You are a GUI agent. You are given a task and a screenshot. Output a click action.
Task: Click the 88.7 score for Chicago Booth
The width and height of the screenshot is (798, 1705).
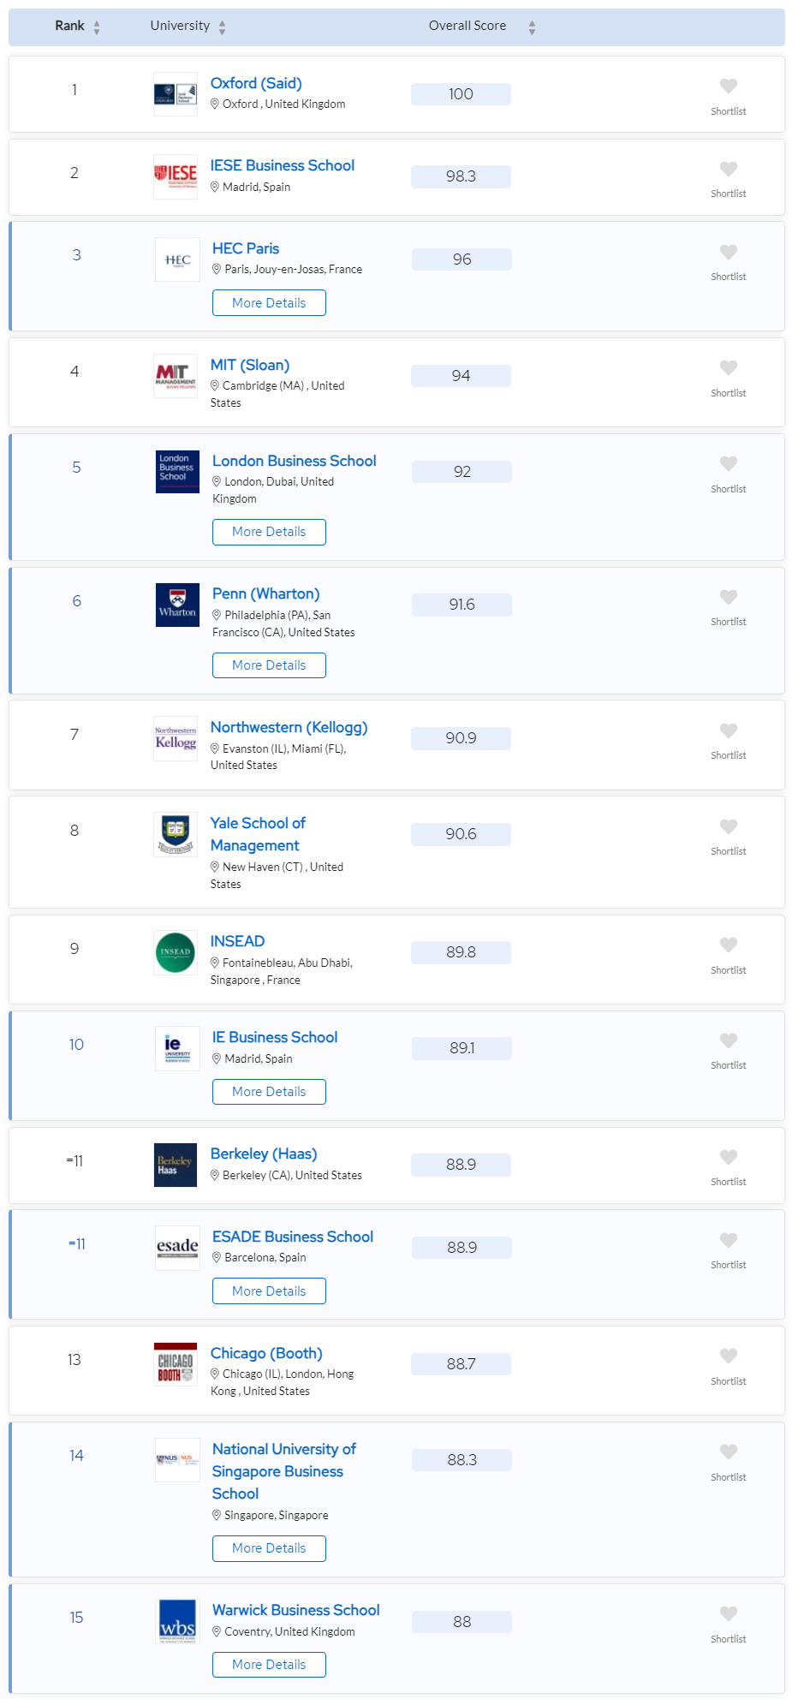tap(461, 1364)
